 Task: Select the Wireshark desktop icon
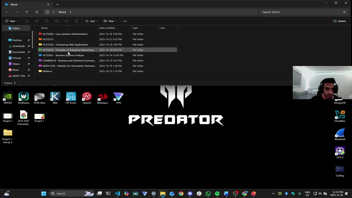(340, 134)
